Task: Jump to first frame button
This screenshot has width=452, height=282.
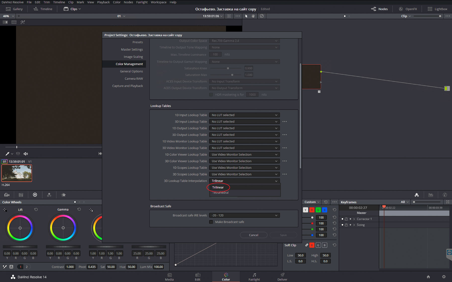Action: tap(100, 153)
